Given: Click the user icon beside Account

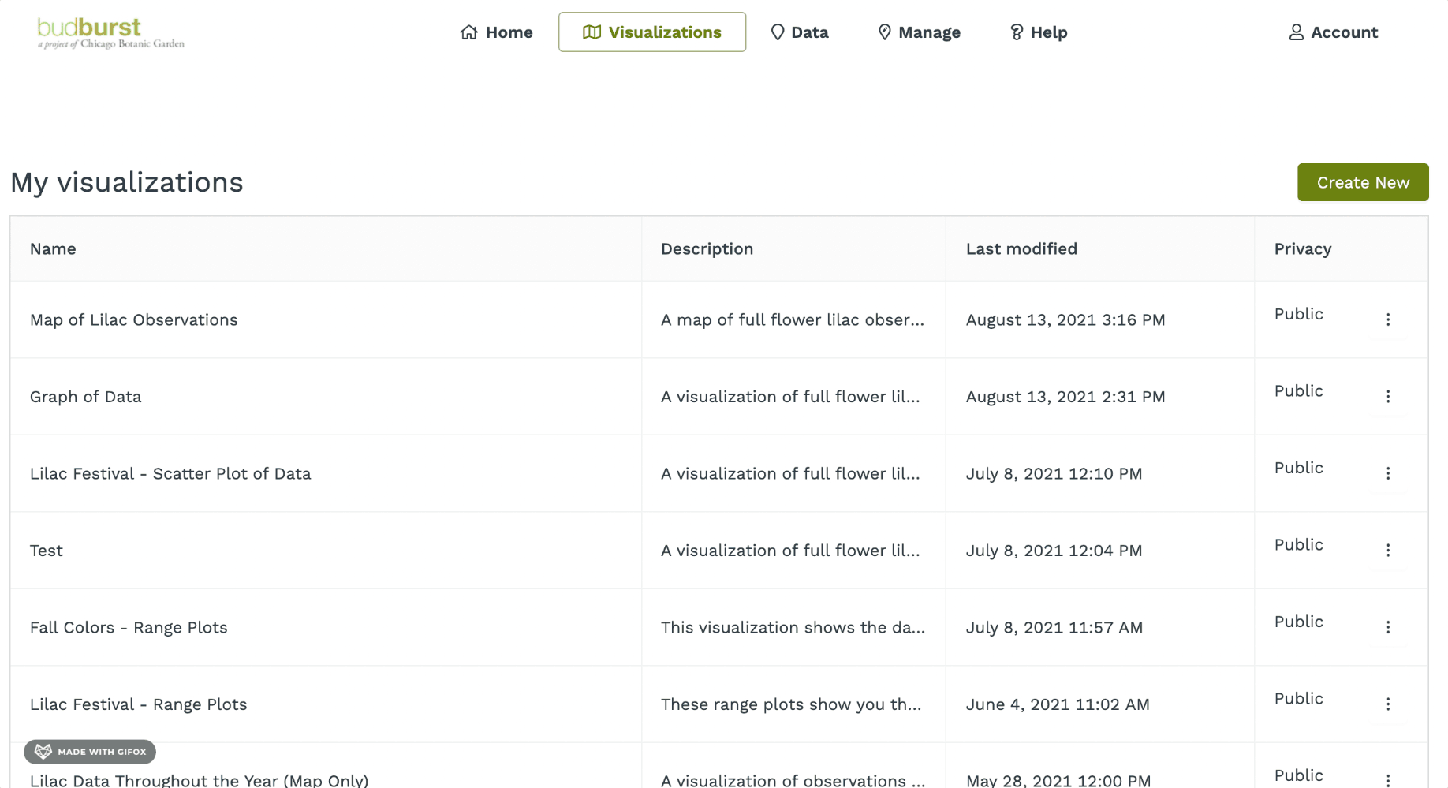Looking at the screenshot, I should pyautogui.click(x=1296, y=32).
